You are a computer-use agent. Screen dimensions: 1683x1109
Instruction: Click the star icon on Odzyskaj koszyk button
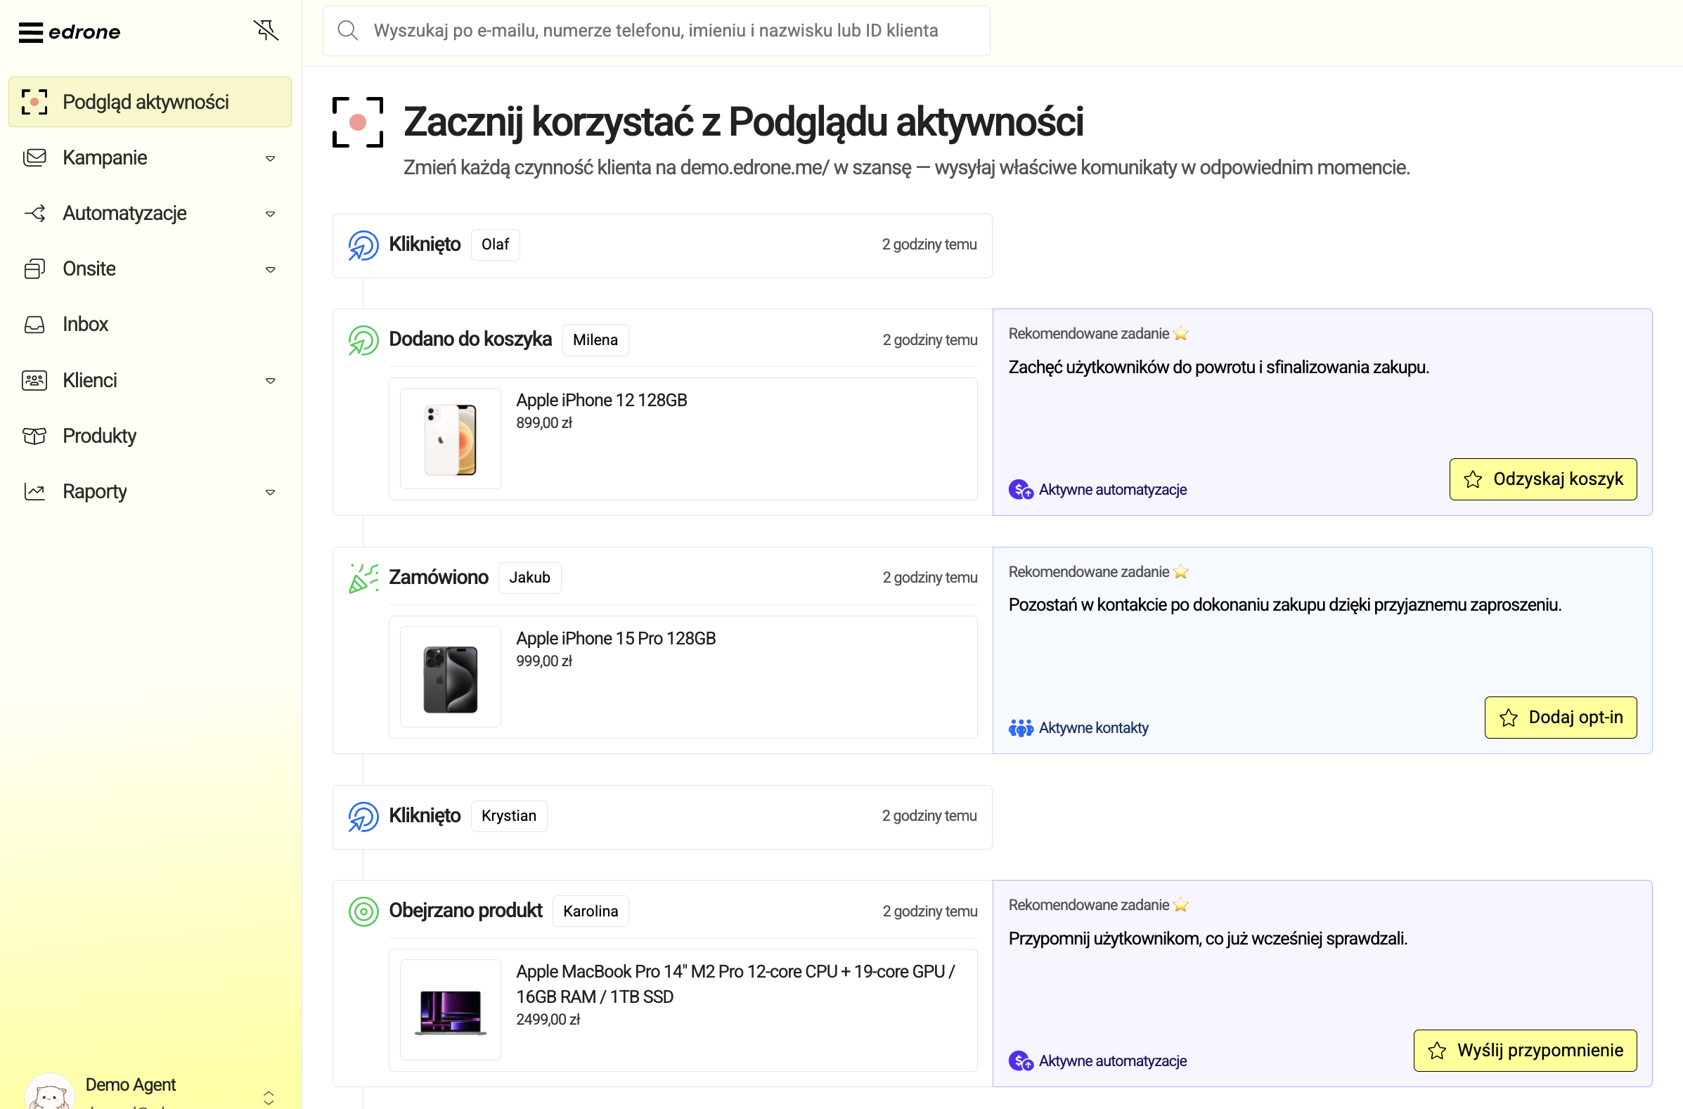tap(1473, 479)
